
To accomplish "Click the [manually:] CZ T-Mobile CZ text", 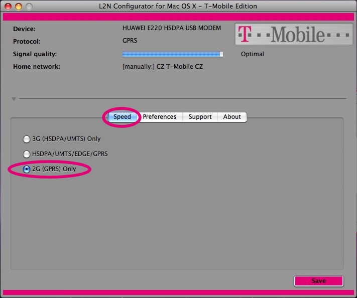I will tap(163, 67).
